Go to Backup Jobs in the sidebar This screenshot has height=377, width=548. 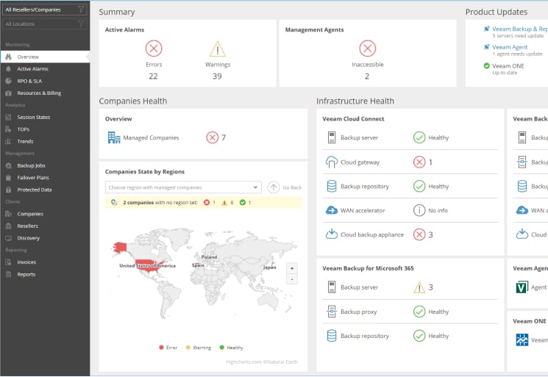pos(31,165)
